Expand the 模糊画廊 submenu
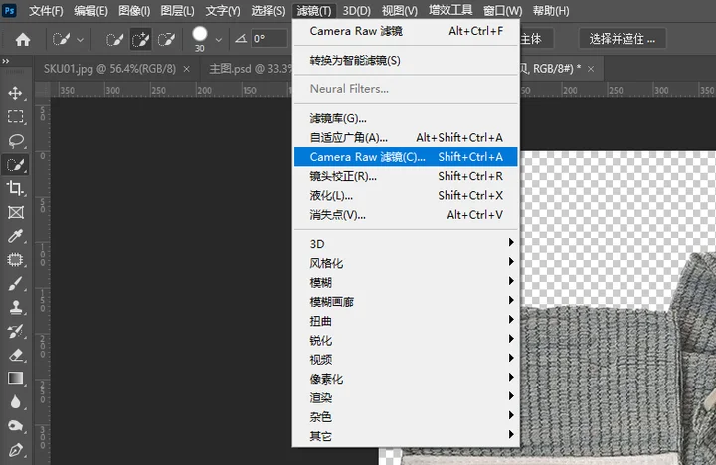 tap(406, 302)
